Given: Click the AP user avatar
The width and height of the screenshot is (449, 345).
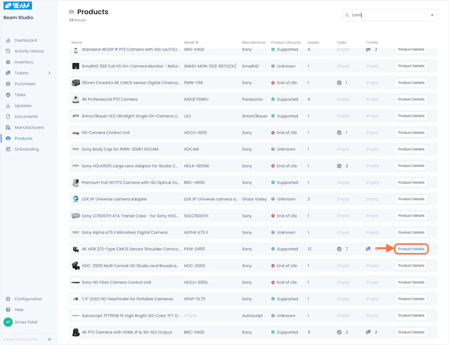Looking at the screenshot, I should coord(8,322).
